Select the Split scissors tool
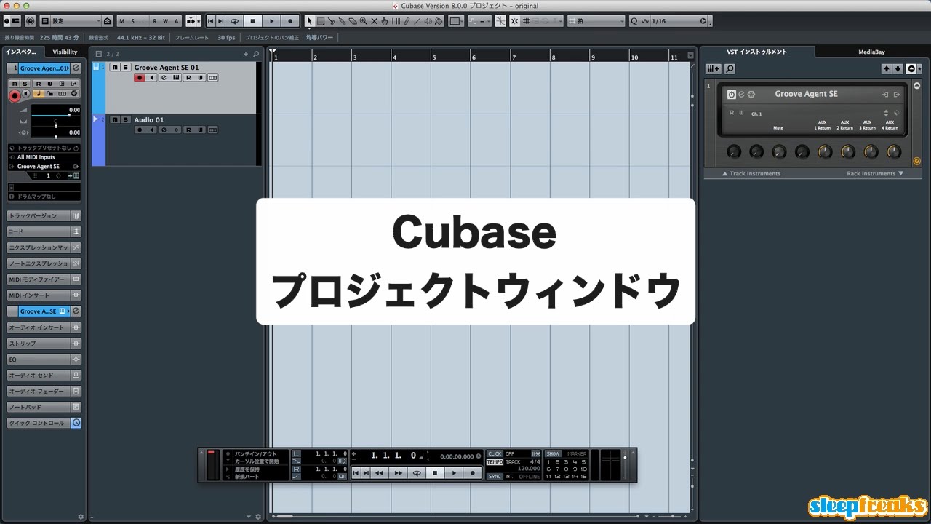Screen dimensions: 931x524 tap(332, 21)
